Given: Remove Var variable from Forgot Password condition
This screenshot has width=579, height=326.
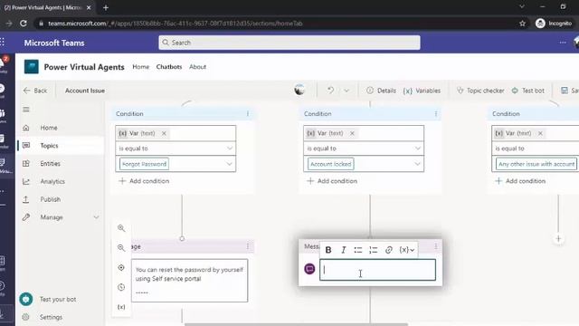Looking at the screenshot, I should pos(164,133).
